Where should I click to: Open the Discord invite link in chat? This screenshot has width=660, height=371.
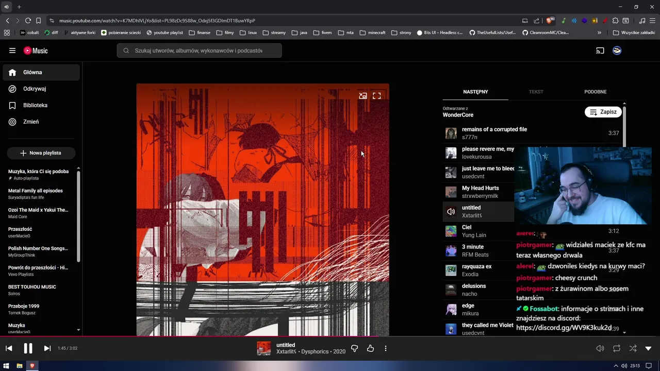pos(564,328)
